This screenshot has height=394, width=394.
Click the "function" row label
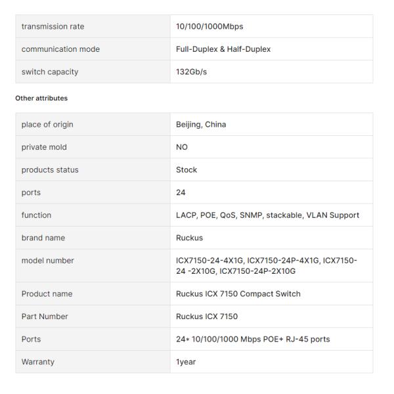tap(36, 215)
